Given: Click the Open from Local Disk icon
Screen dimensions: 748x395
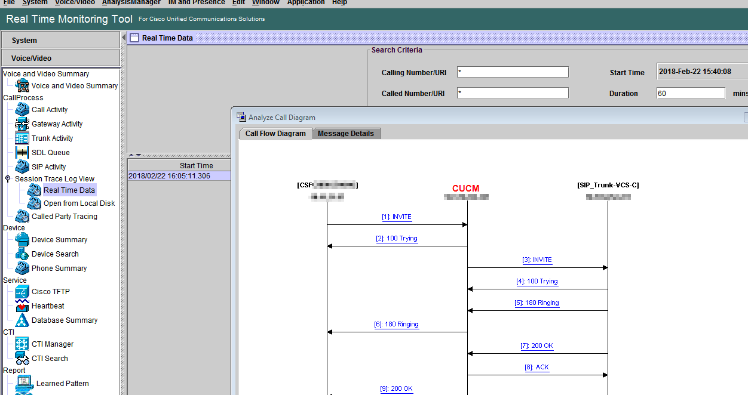Looking at the screenshot, I should (x=34, y=203).
